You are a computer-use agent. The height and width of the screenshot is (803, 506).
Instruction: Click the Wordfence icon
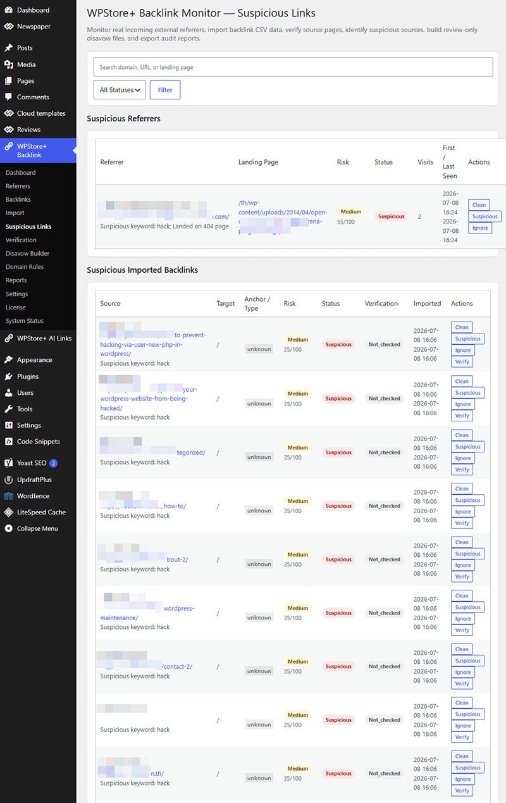point(8,496)
